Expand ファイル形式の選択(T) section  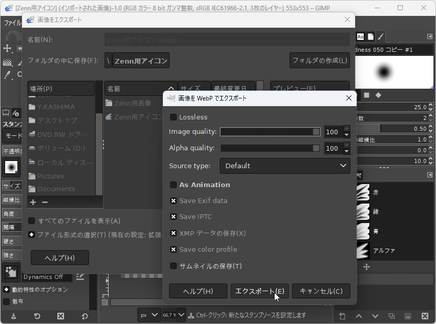(31, 235)
